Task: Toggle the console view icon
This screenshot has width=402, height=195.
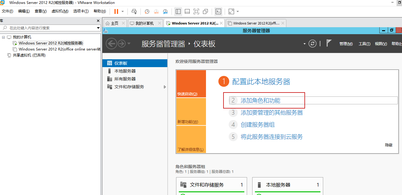Action: coord(218,11)
